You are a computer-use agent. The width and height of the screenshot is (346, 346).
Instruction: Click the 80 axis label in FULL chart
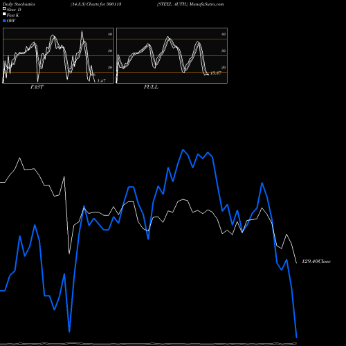click(x=224, y=34)
